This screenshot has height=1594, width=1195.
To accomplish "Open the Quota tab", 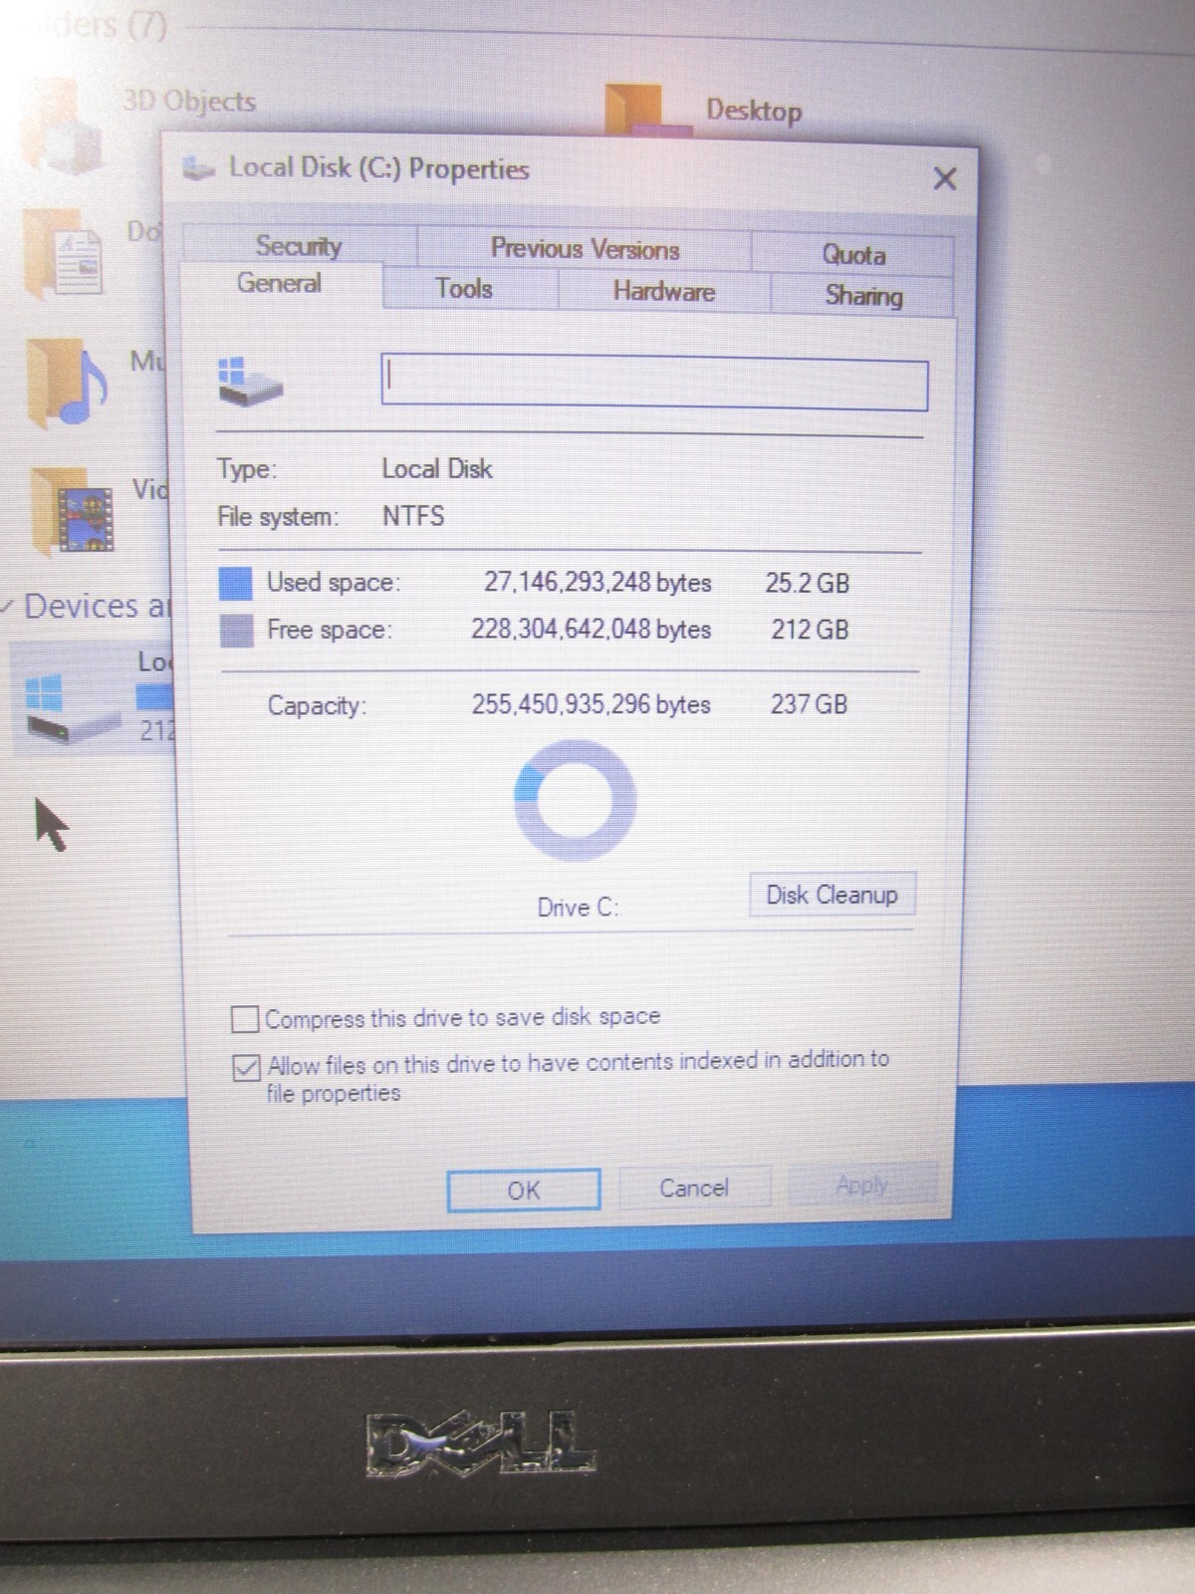I will (853, 254).
